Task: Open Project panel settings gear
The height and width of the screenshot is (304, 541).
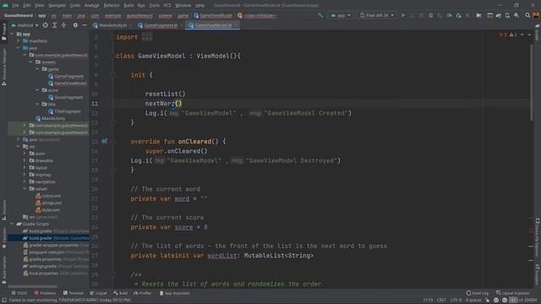Action: (75, 25)
